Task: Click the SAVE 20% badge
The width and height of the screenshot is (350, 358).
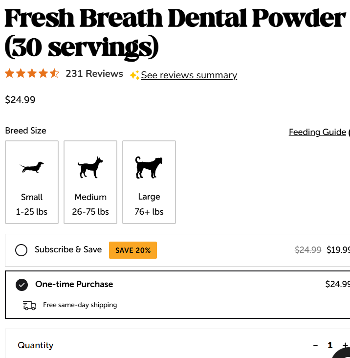Action: click(133, 250)
